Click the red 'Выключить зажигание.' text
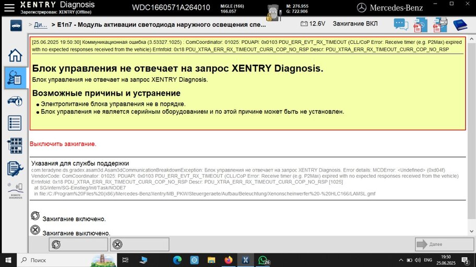Screen dimensions: 476x267 63,144
